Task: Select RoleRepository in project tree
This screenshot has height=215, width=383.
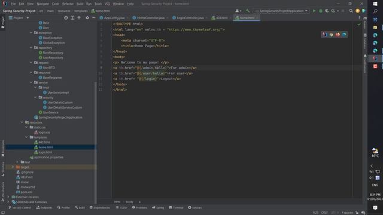Action: pos(53,53)
